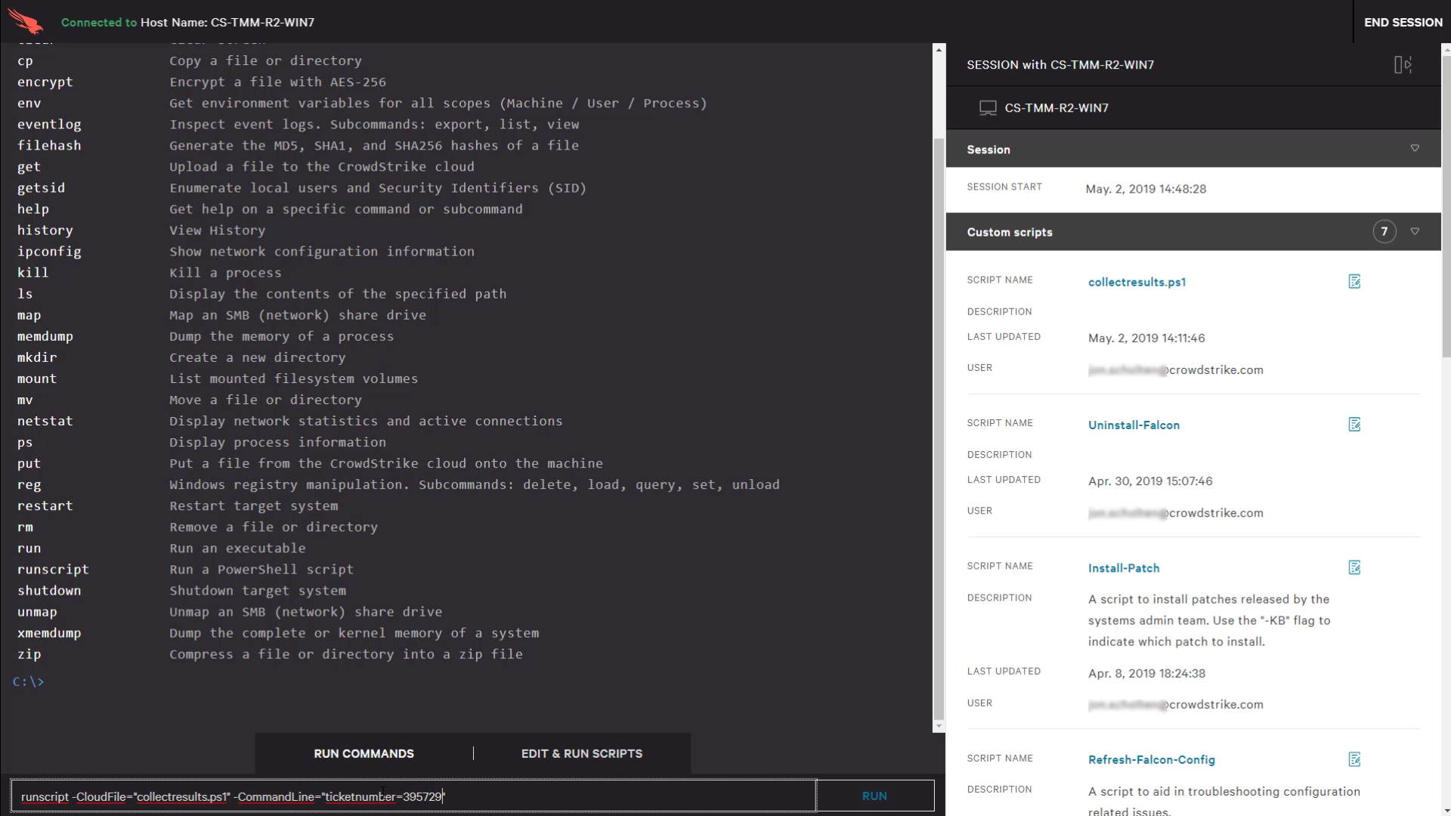
Task: Click the terminal vertical scrollbar thumb
Action: [x=939, y=429]
